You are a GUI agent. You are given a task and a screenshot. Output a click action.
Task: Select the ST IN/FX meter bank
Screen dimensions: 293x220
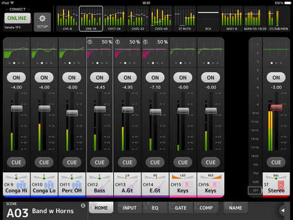(185, 19)
